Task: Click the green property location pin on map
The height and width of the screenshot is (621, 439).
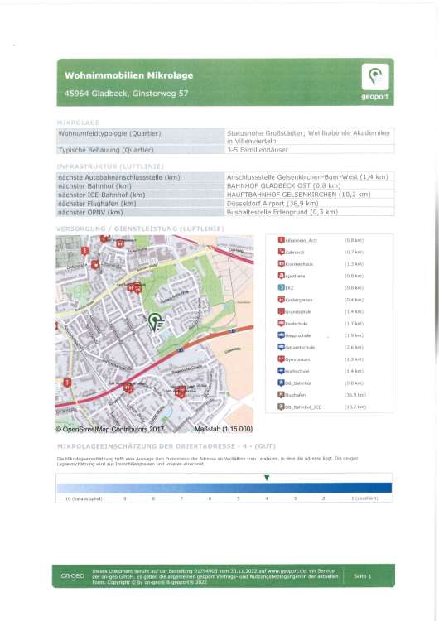Action: [155, 321]
